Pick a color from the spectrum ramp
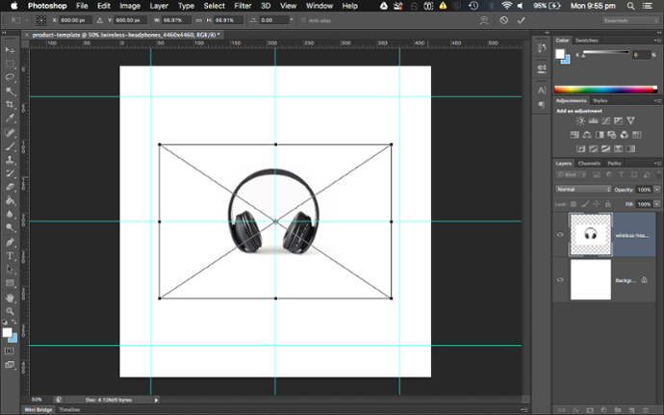 click(x=605, y=90)
